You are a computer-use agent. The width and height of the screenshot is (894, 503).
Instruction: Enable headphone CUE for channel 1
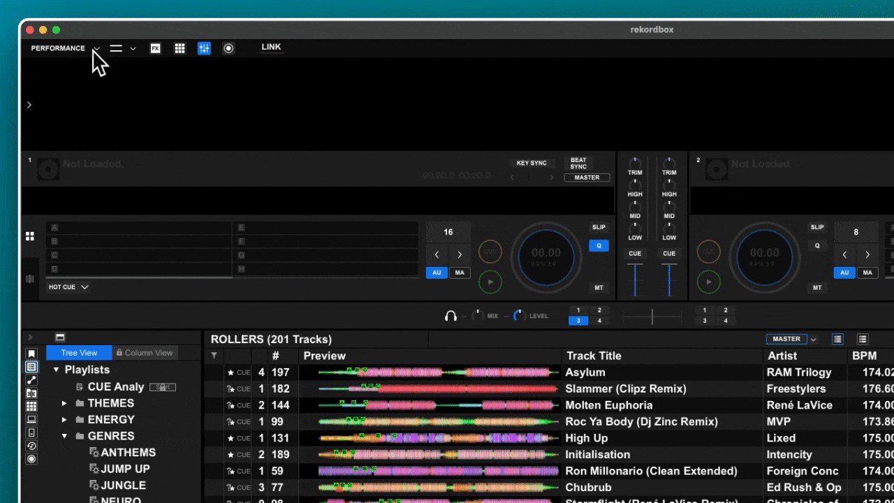coord(635,254)
